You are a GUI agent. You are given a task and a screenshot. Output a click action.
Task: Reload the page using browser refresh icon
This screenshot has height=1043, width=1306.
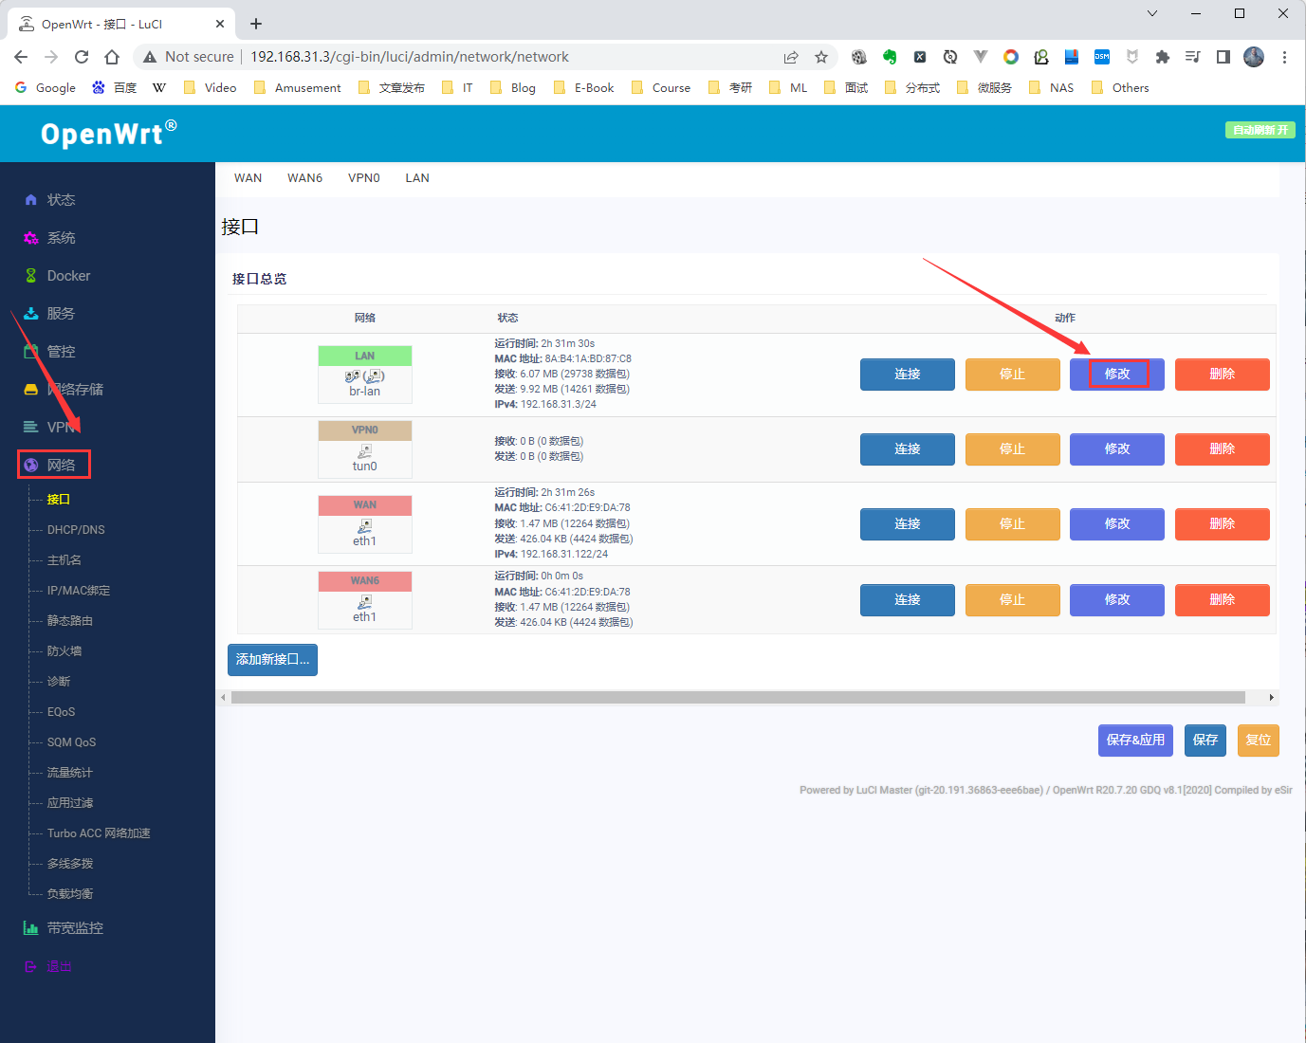point(82,57)
